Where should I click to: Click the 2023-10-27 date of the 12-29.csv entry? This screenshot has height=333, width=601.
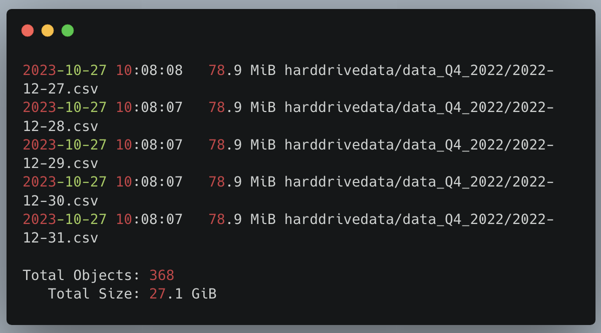click(65, 145)
